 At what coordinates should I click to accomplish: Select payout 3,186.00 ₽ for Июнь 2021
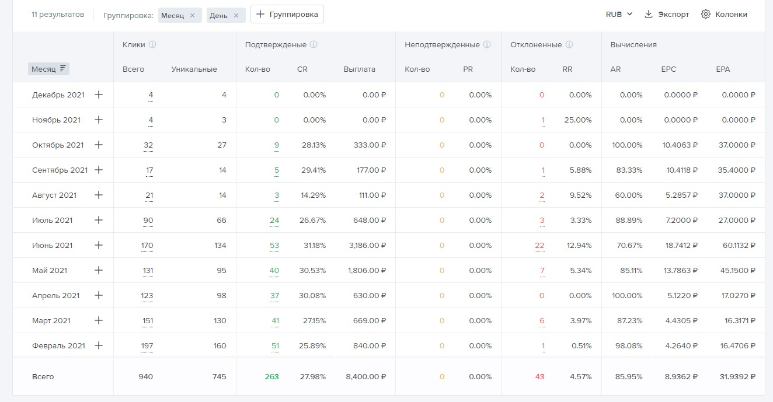pos(367,245)
